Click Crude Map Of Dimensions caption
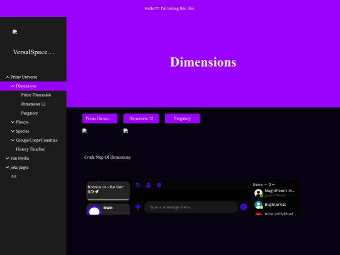 coord(107,157)
